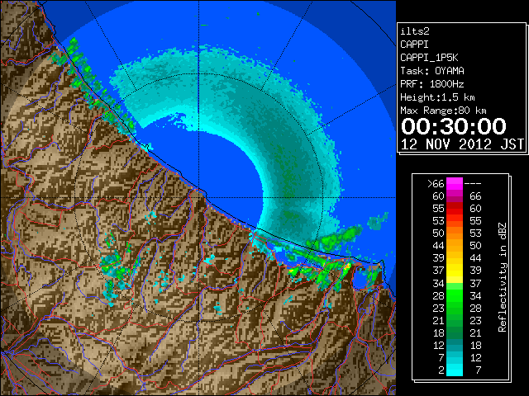Pick the magenta >66 dBZ color band

coord(455,183)
